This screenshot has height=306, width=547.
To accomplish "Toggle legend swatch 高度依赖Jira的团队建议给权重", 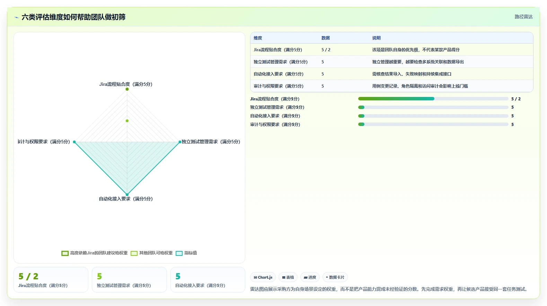I will coord(65,253).
